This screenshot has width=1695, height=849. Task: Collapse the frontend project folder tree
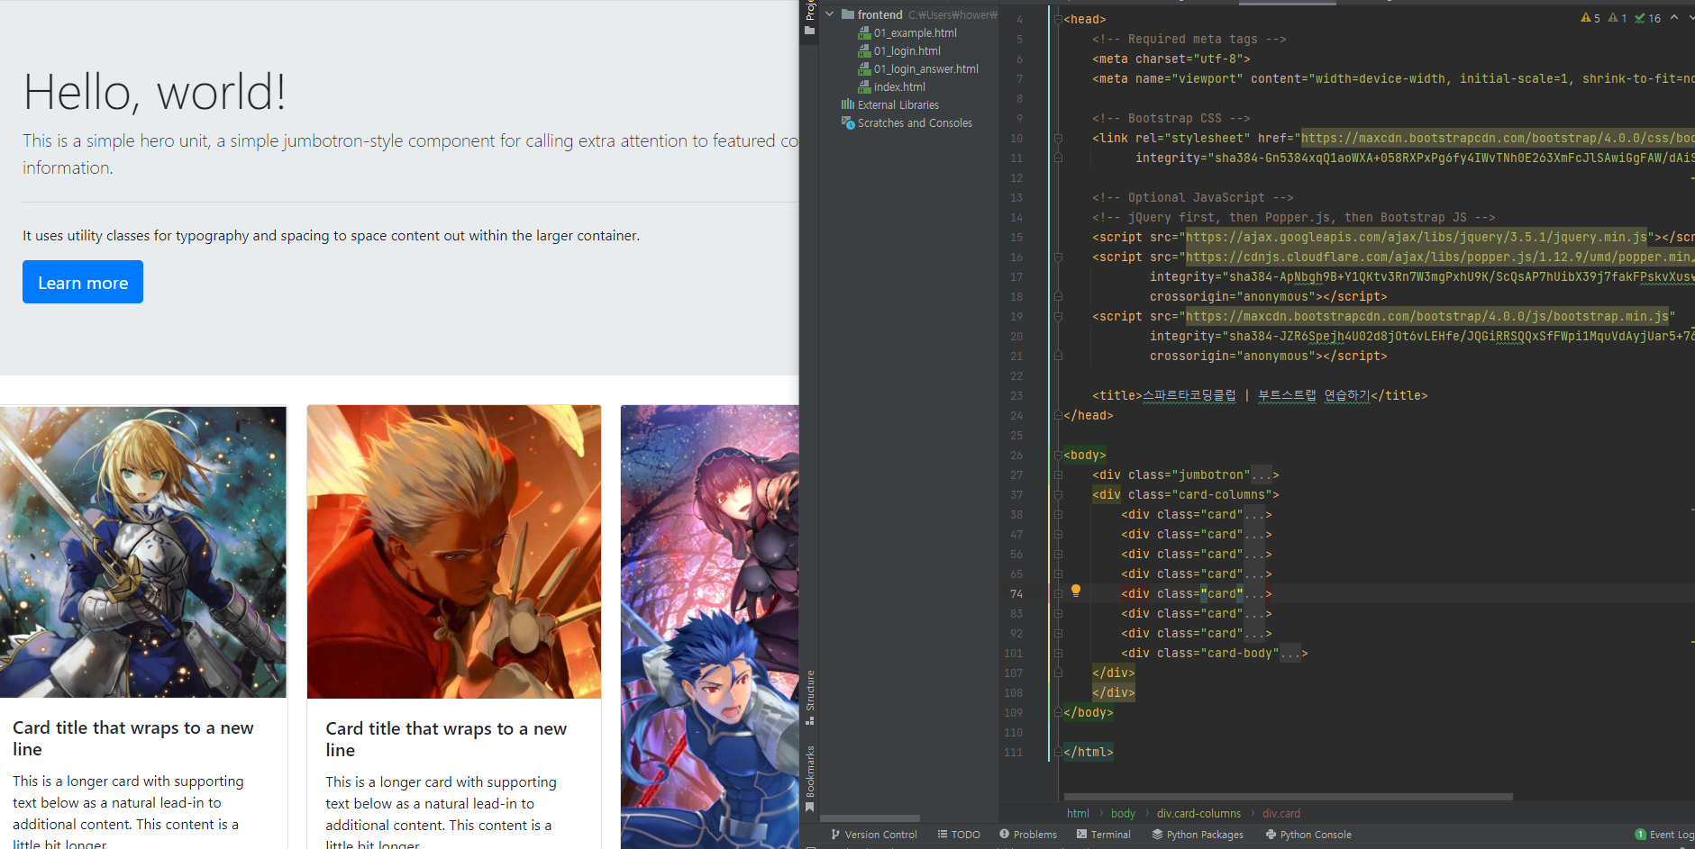pos(830,14)
